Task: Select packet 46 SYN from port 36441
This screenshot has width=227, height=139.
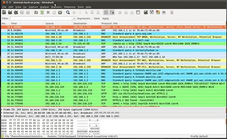Action: [113, 84]
